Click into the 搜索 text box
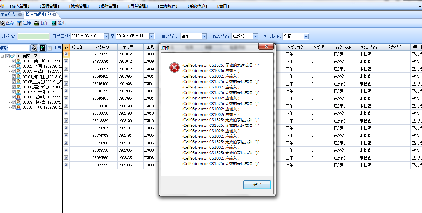Image resolution: width=422 pixels, height=213 pixels. tap(18, 48)
